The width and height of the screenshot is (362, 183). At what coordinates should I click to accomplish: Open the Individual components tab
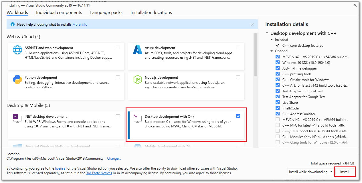click(59, 13)
